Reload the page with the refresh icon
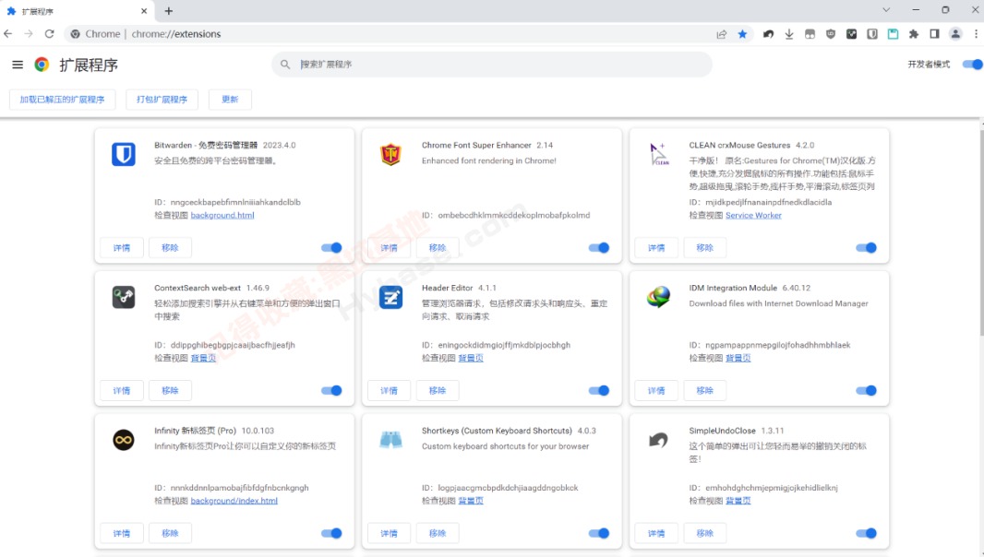984x557 pixels. [x=50, y=34]
